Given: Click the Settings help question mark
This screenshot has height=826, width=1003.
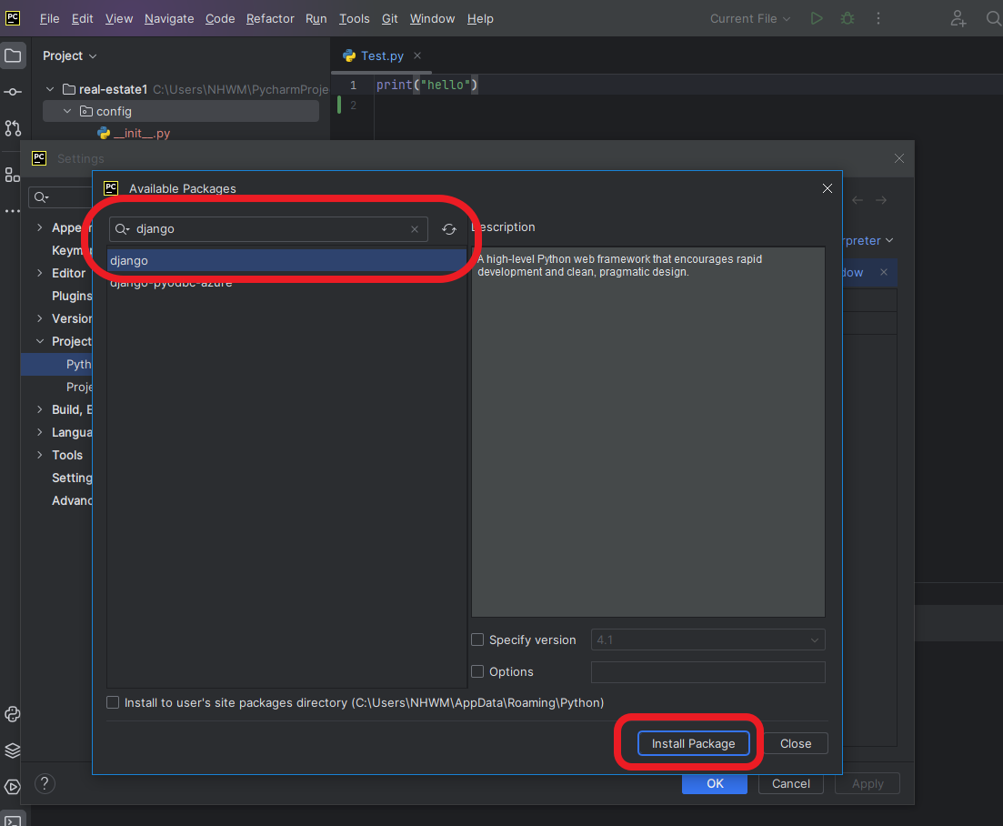Looking at the screenshot, I should tap(45, 784).
